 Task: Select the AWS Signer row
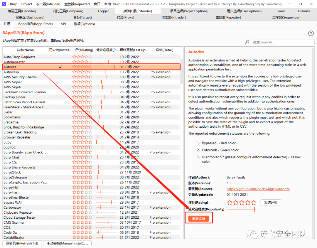(91, 82)
